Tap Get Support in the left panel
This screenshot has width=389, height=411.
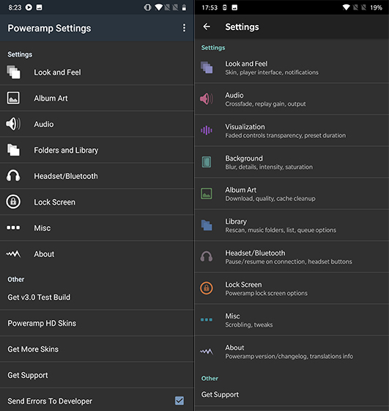(97, 375)
